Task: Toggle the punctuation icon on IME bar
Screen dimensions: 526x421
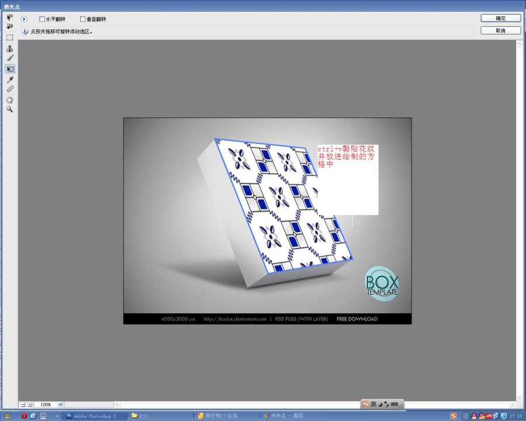Action: click(x=386, y=404)
